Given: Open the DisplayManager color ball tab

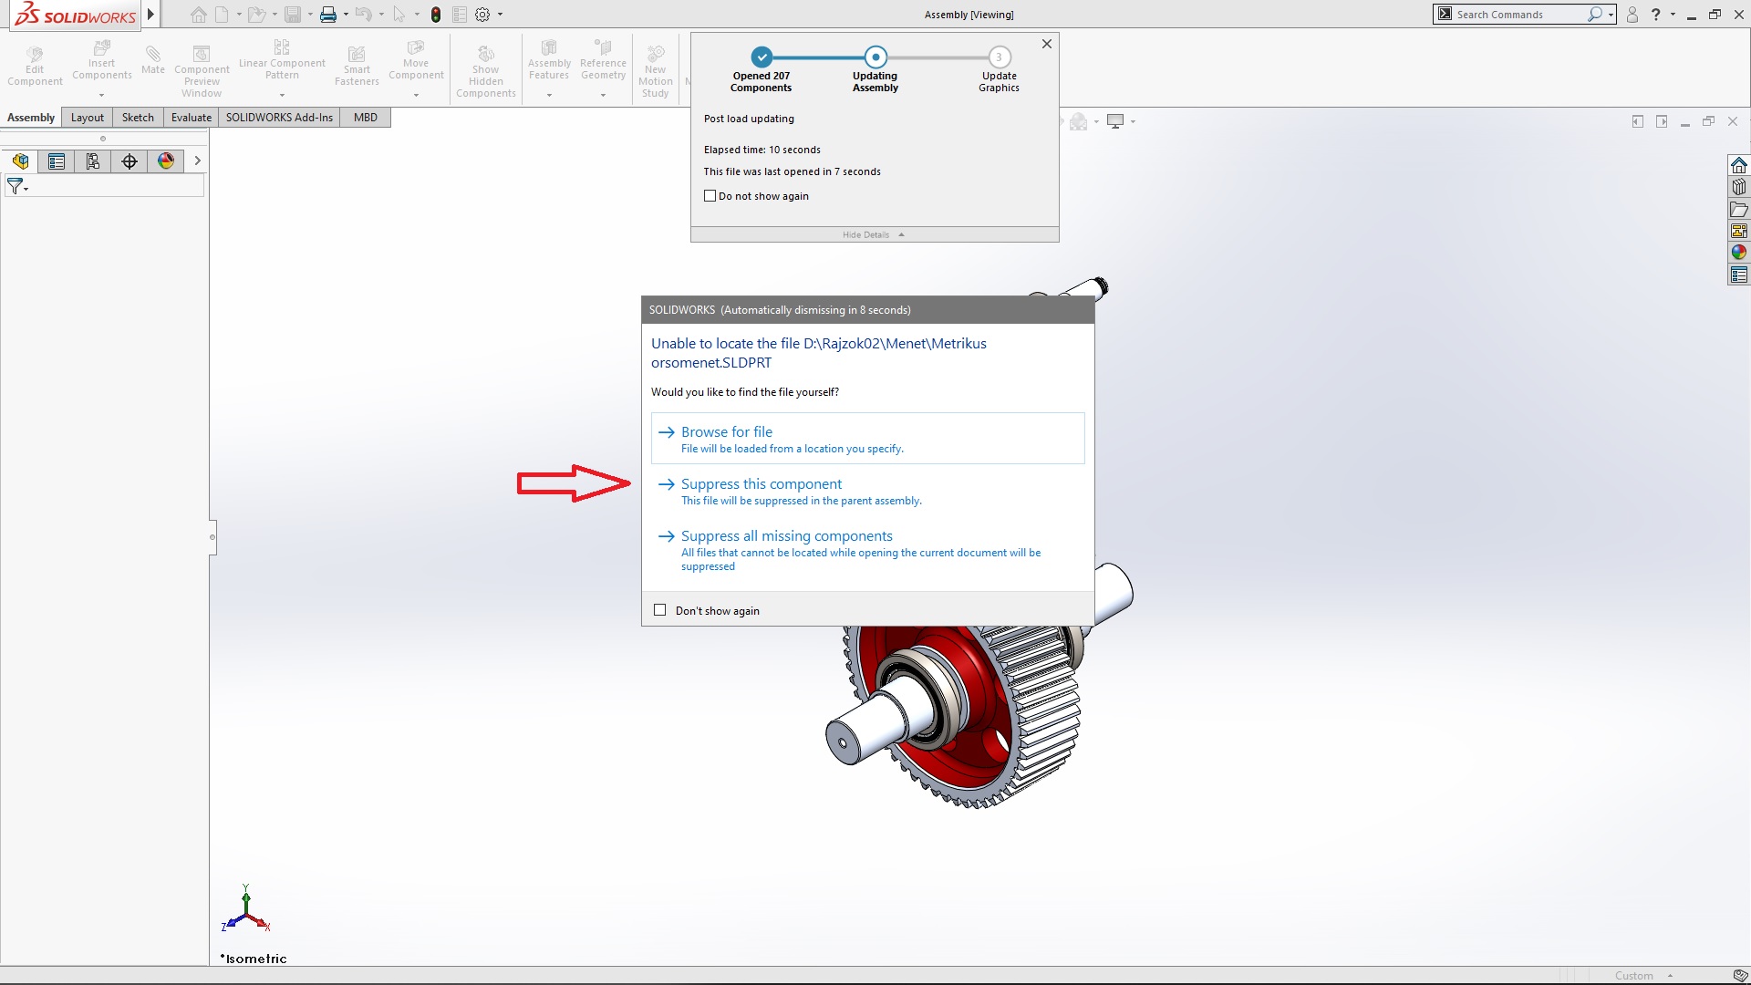Looking at the screenshot, I should point(166,161).
